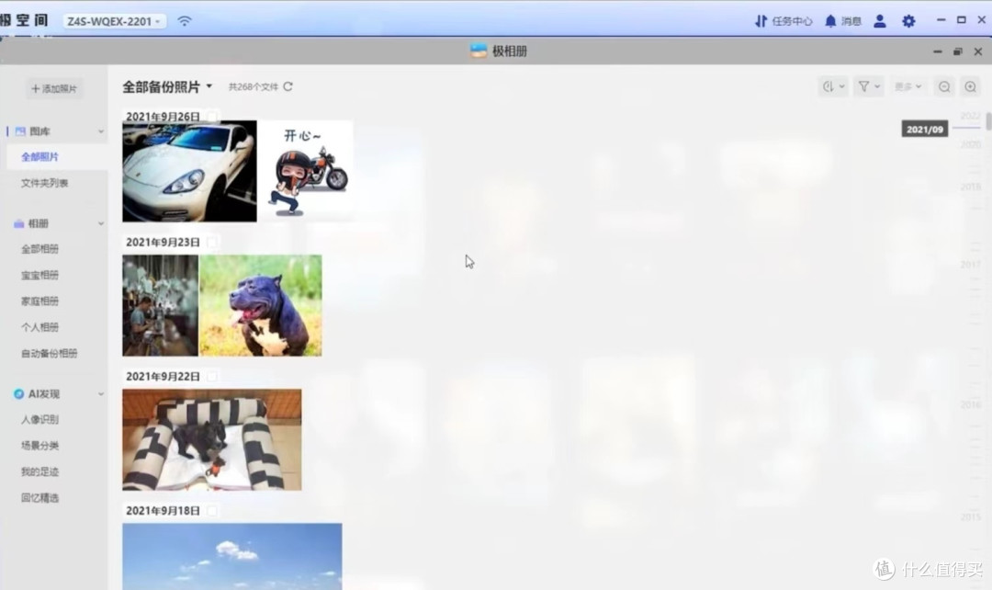
Task: Tick the 2021年9月22日 group checkbox
Action: [212, 376]
